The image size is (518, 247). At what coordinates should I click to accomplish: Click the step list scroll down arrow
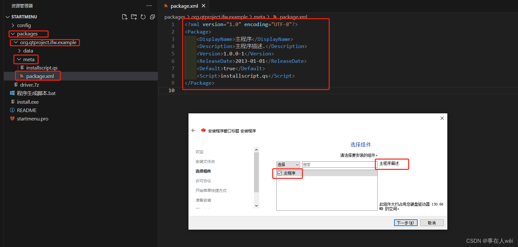[x=257, y=206]
